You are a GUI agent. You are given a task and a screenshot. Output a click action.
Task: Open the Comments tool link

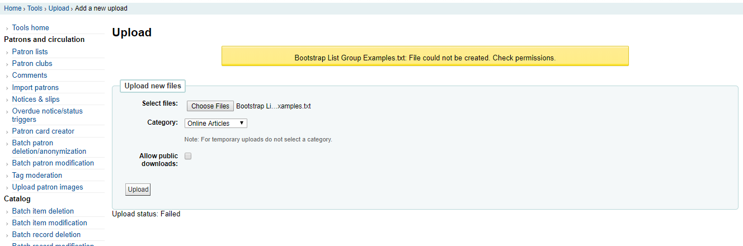coord(29,75)
